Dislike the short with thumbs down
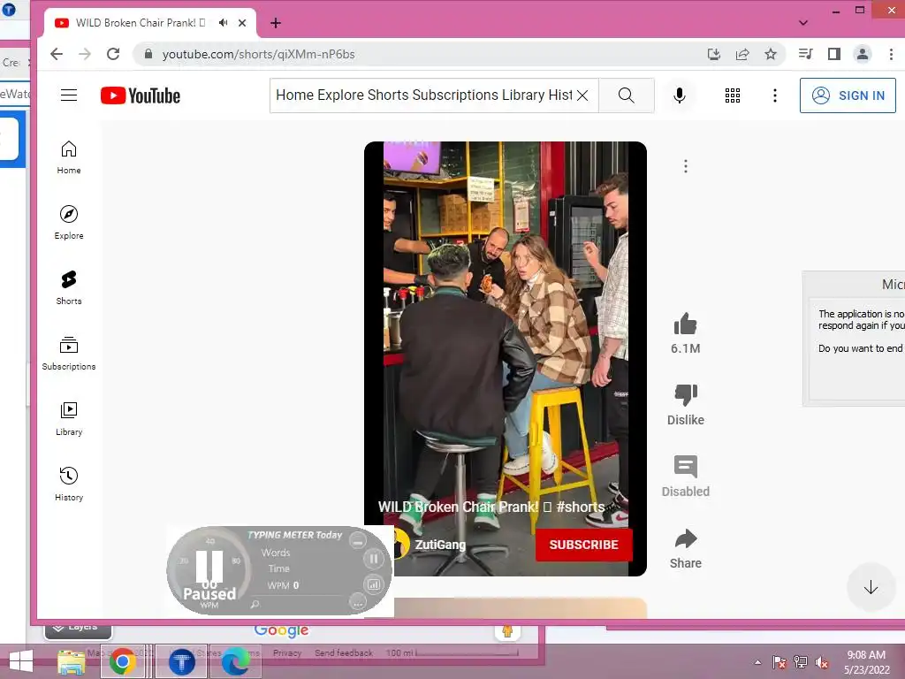The width and height of the screenshot is (905, 679). (685, 395)
